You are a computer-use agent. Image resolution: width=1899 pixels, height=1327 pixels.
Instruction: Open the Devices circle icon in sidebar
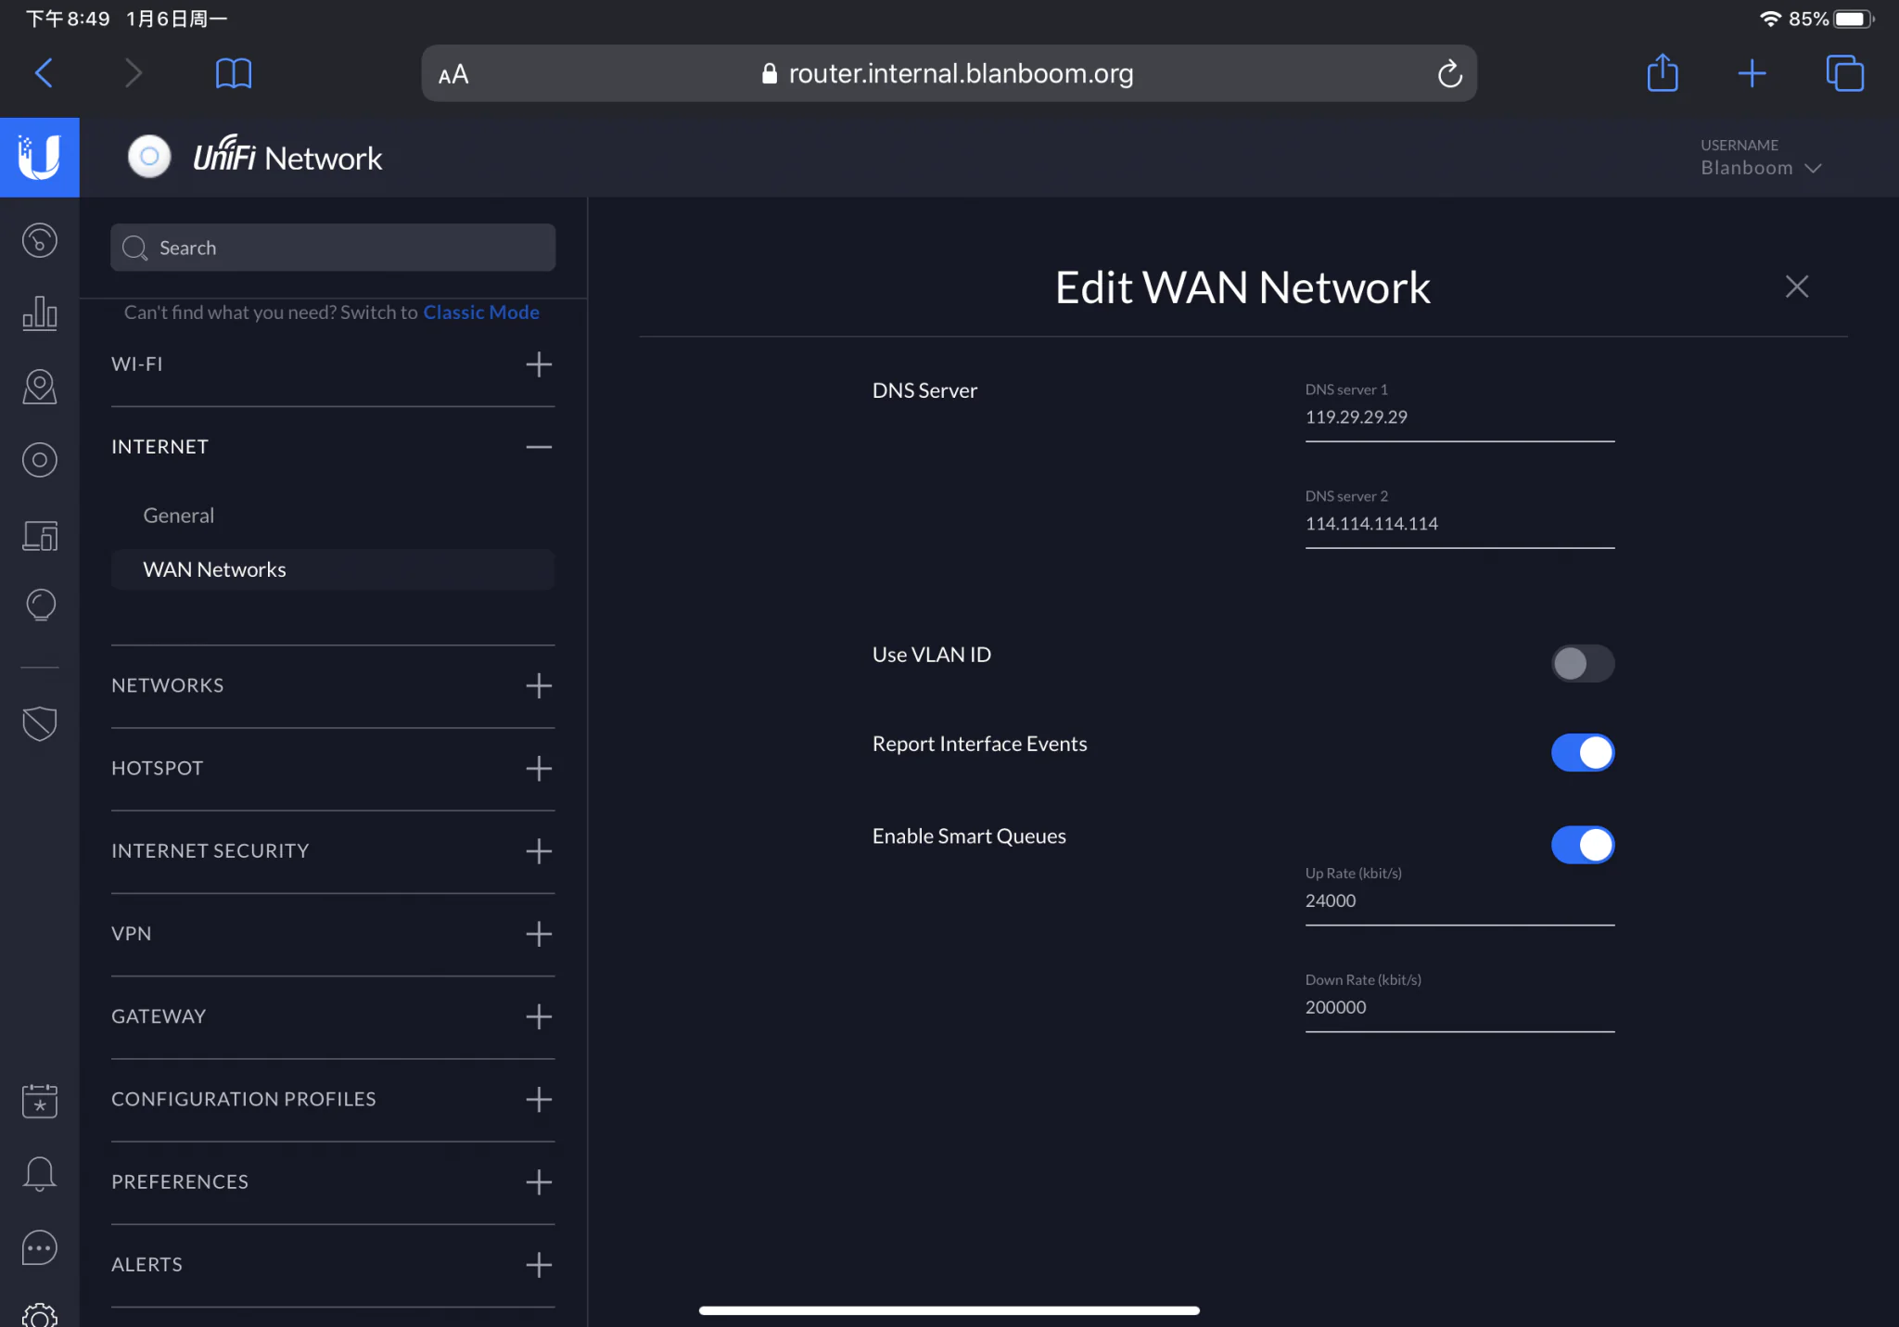tap(39, 460)
